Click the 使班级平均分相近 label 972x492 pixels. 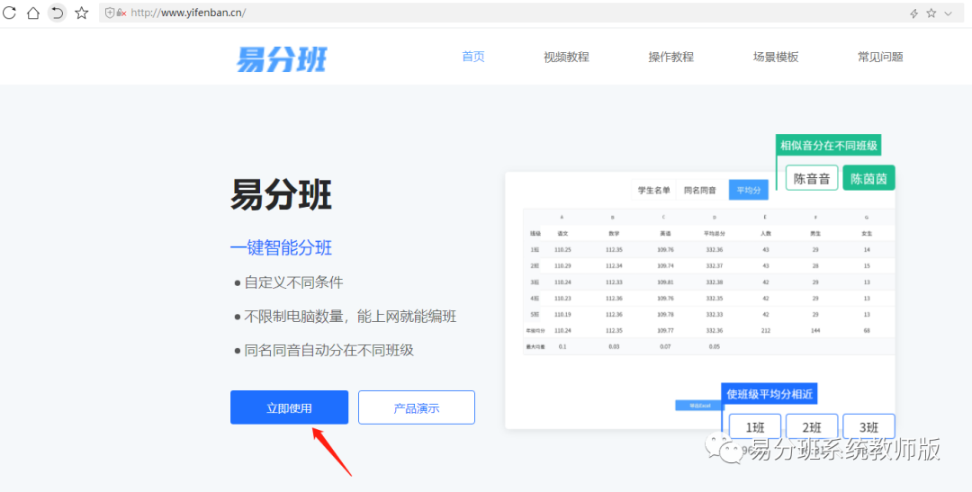click(769, 394)
